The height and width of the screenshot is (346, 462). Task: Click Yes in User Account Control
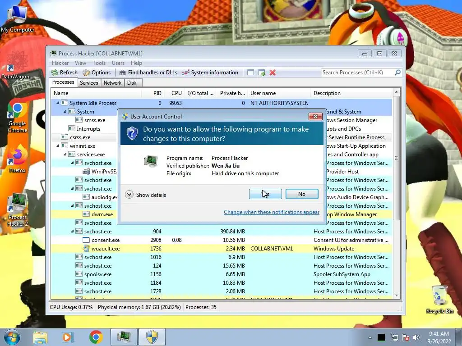(265, 194)
